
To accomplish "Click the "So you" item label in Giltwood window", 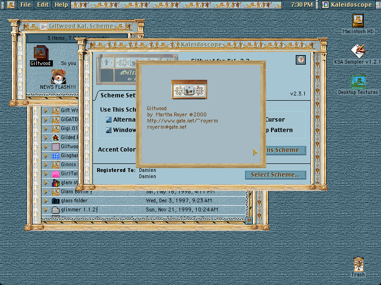I will coord(69,64).
